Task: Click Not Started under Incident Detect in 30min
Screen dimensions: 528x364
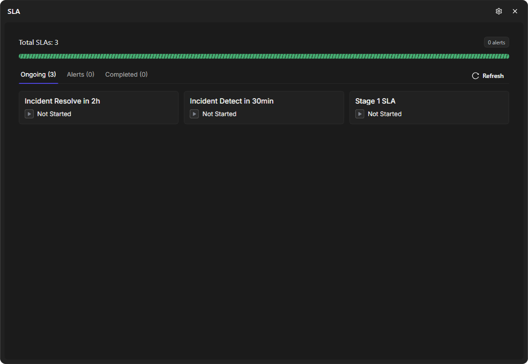Action: tap(219, 114)
